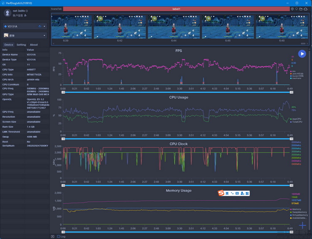Screen dimensions: 312x239
Task: Open the About tab
Action: pyautogui.click(x=34, y=45)
